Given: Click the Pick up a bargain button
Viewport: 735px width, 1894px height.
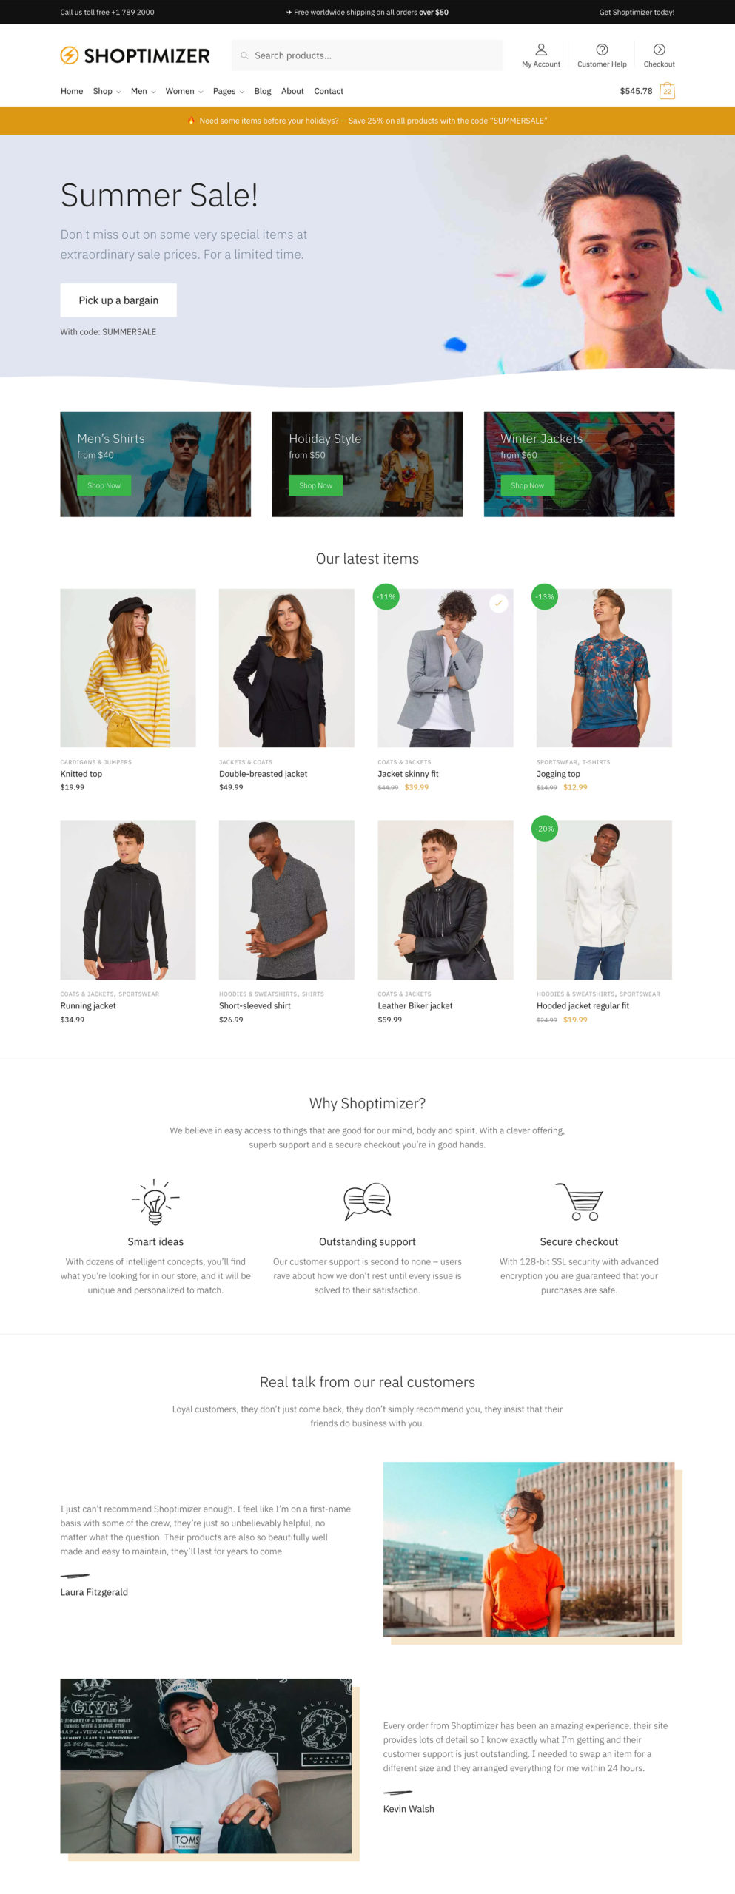Looking at the screenshot, I should coord(118,300).
